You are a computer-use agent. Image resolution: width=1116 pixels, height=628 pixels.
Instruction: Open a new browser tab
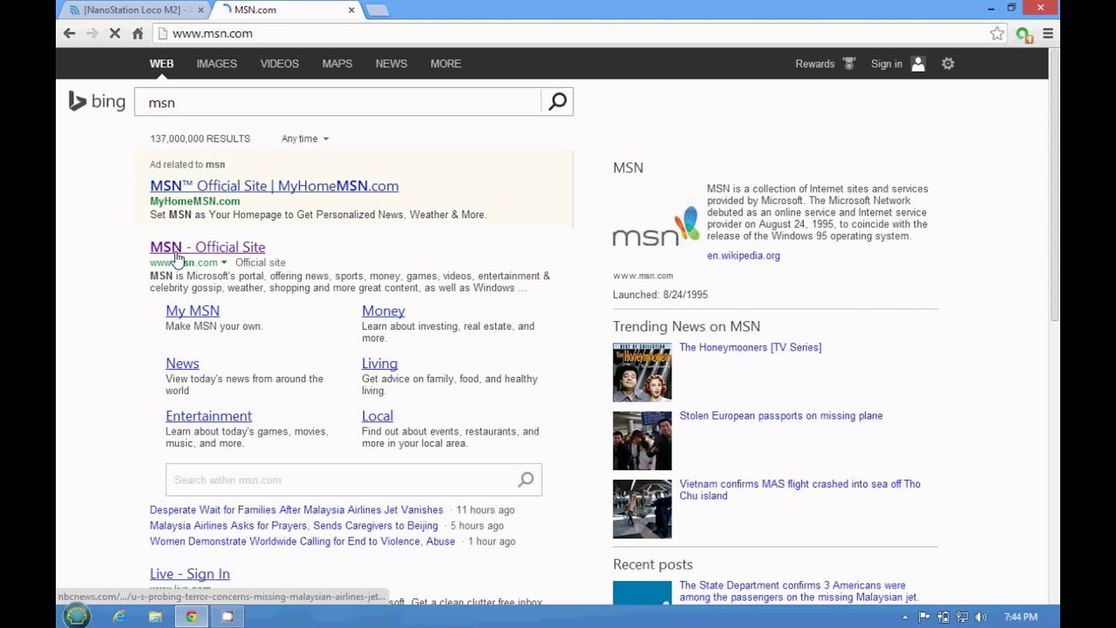377,10
